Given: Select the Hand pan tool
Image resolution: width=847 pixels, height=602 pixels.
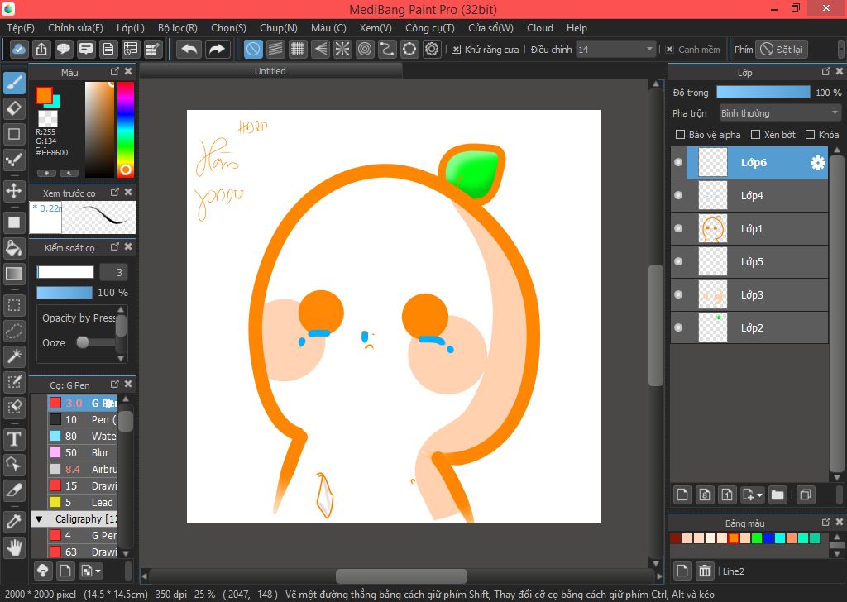Looking at the screenshot, I should pyautogui.click(x=14, y=547).
